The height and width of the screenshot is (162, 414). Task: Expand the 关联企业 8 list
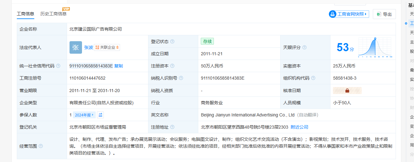point(107,47)
